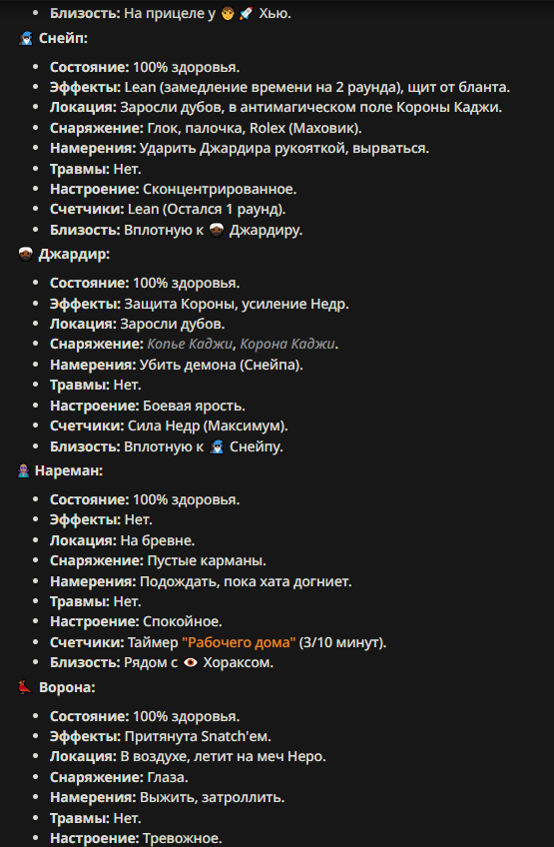Screen dimensions: 554x847
Task: Click the boy face emoji before Хью
Action: pos(228,14)
